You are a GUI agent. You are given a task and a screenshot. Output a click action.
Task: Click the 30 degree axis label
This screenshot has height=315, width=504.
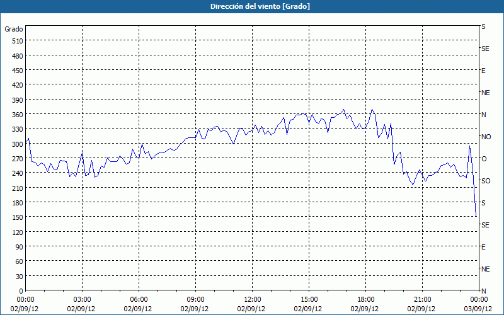tap(20, 277)
